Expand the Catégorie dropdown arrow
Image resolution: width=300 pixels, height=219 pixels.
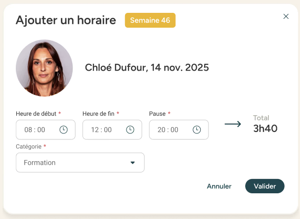[132, 163]
